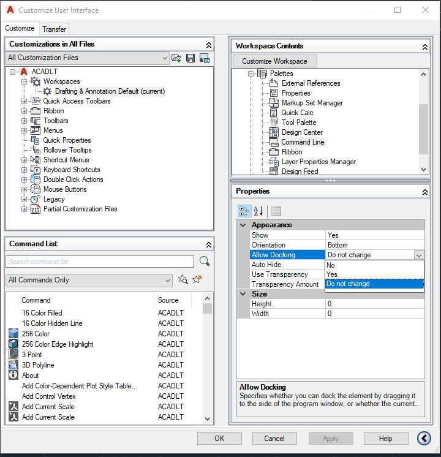Click the About info icon

(x=13, y=375)
